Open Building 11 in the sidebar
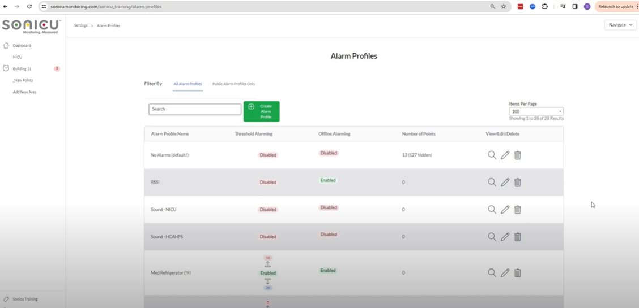The image size is (639, 308). pos(22,68)
